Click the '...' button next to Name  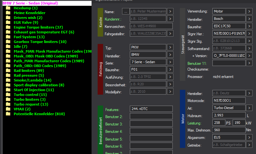pyautogui.click(x=126, y=12)
